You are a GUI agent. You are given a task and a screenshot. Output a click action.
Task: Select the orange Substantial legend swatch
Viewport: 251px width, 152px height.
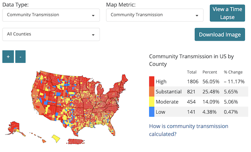tap(151, 91)
